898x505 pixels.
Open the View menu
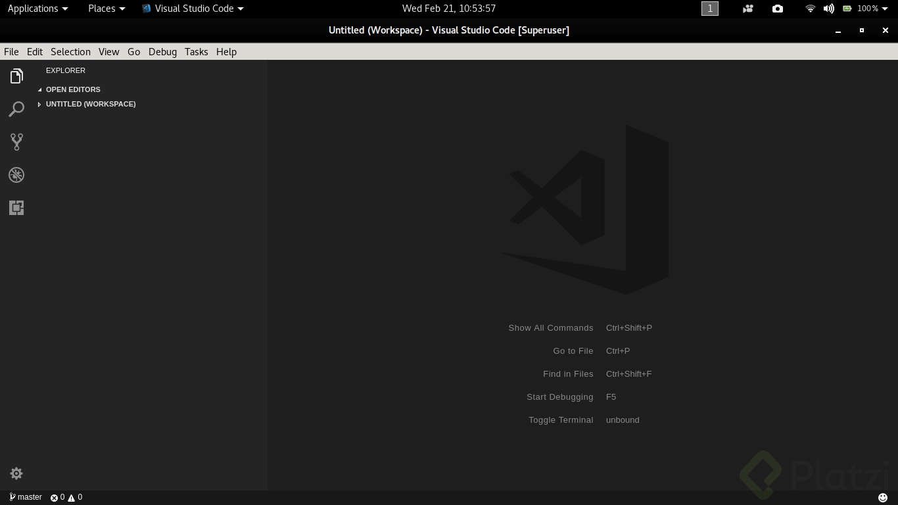pos(108,52)
